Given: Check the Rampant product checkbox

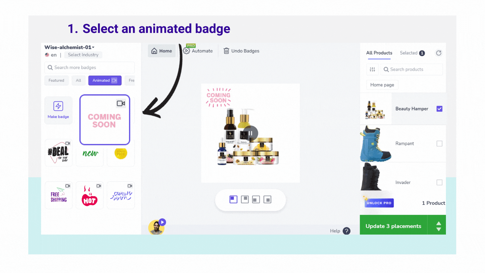Looking at the screenshot, I should coord(439,144).
